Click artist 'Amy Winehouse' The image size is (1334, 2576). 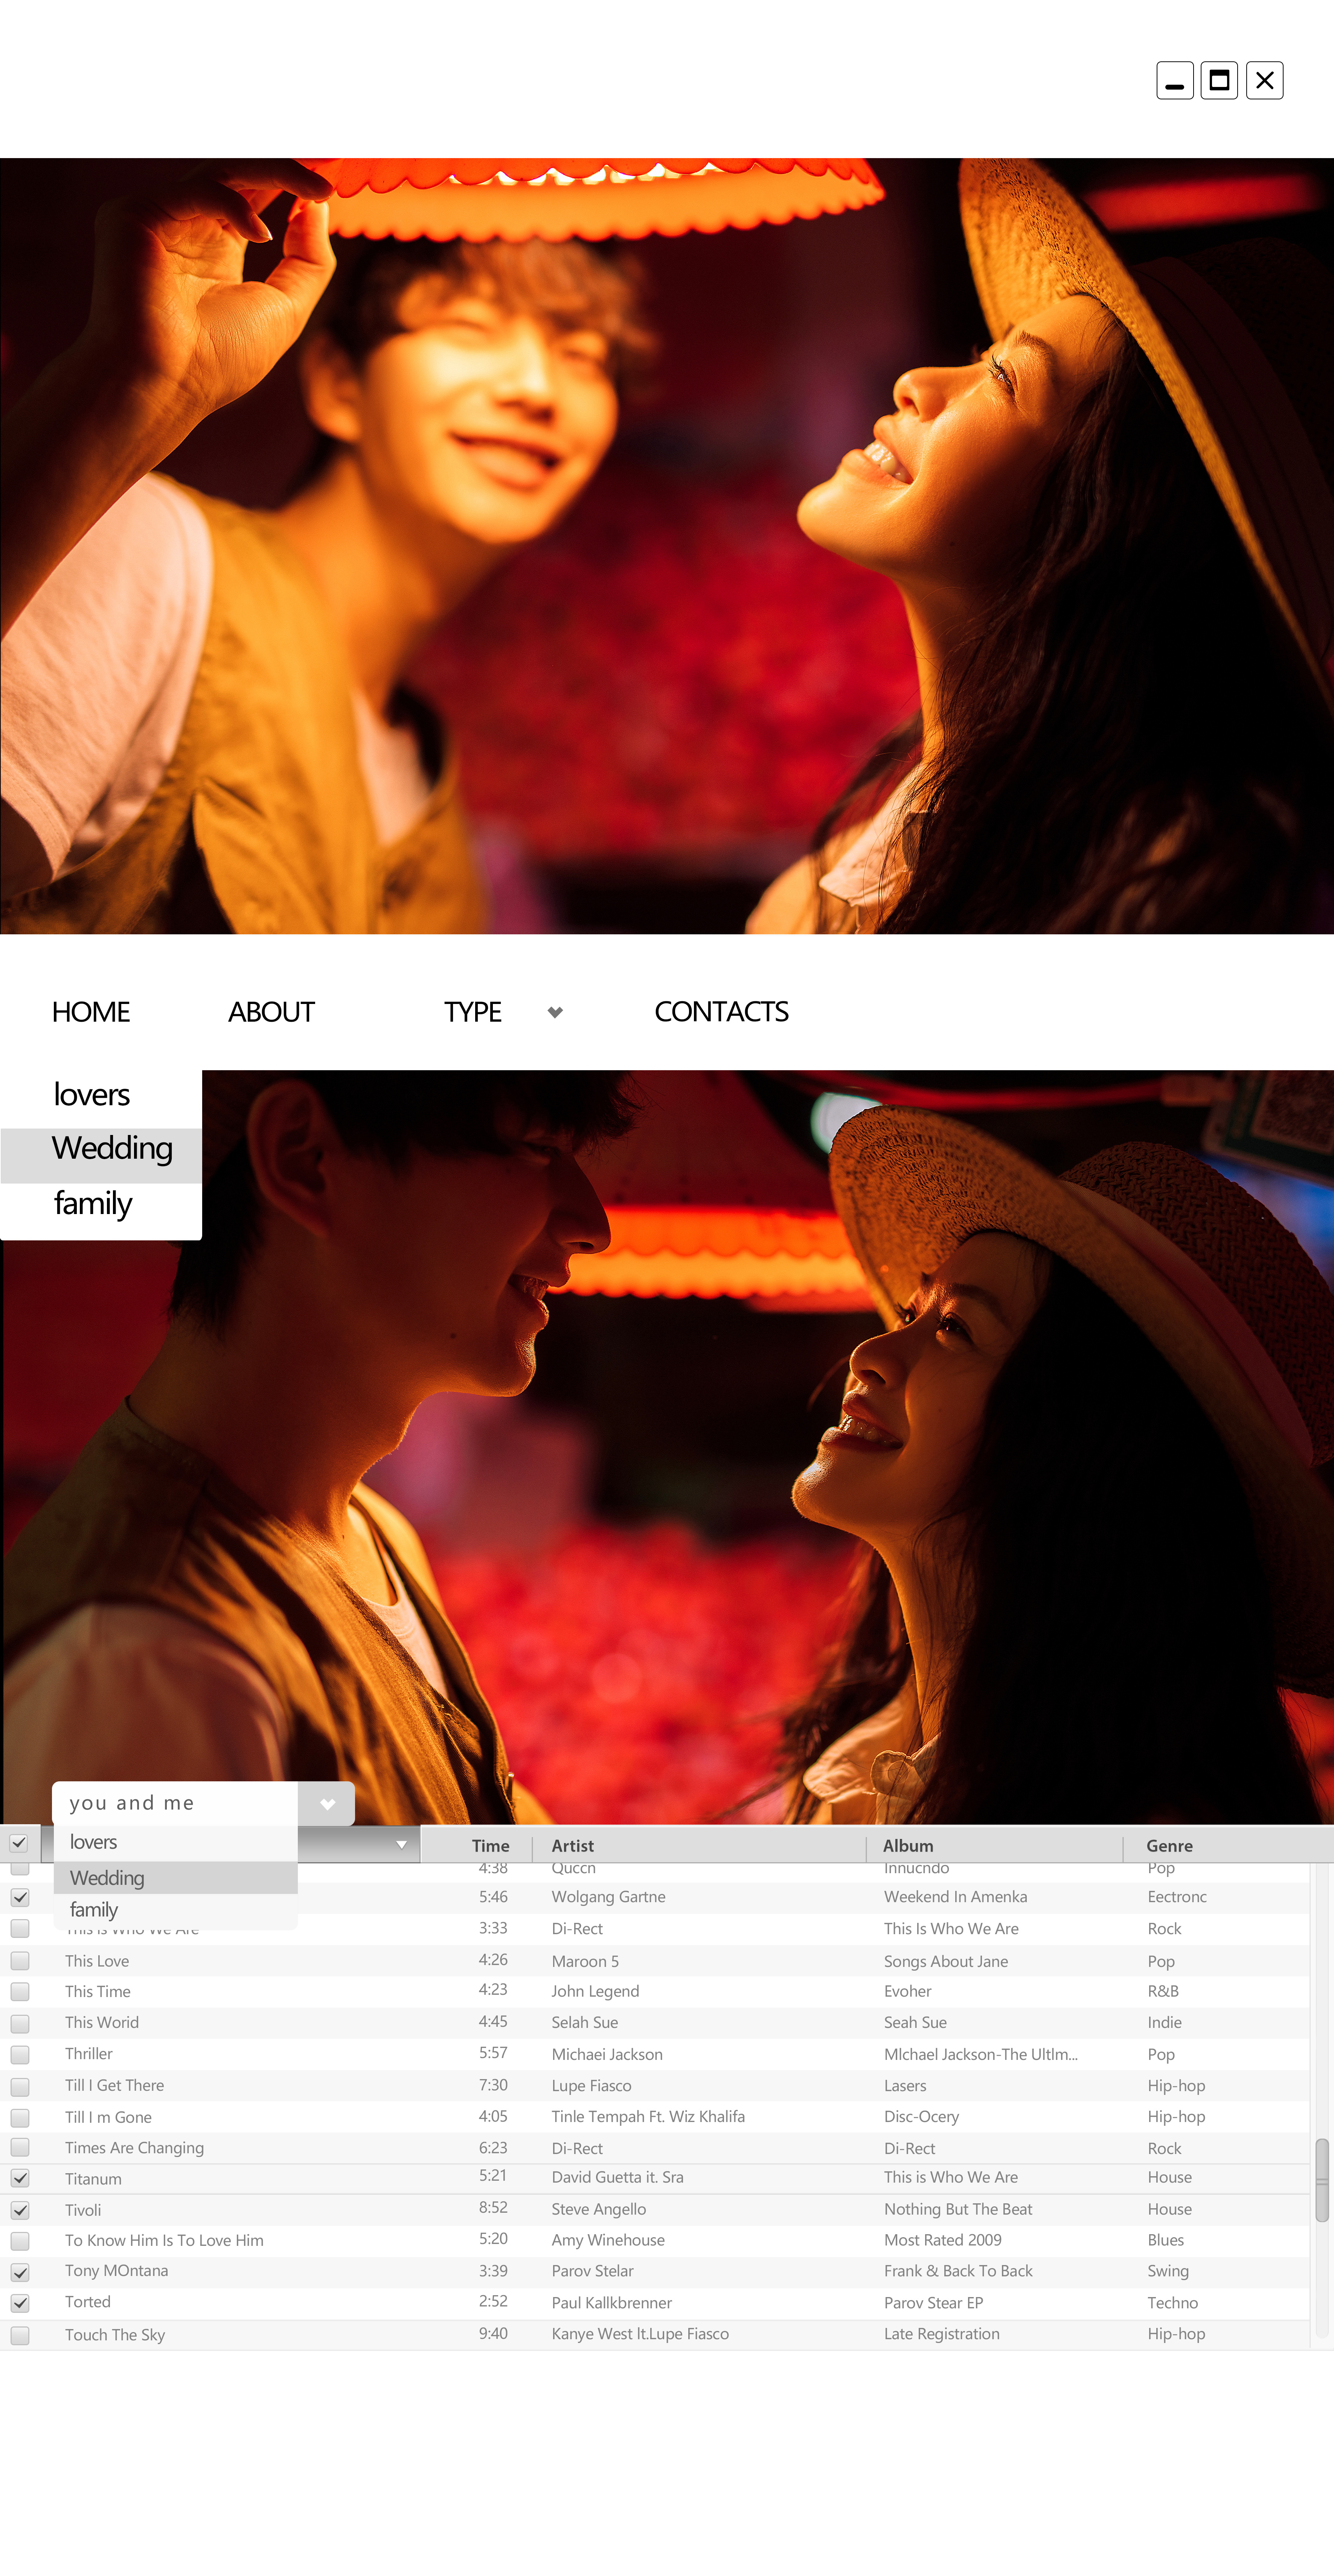tap(608, 2240)
